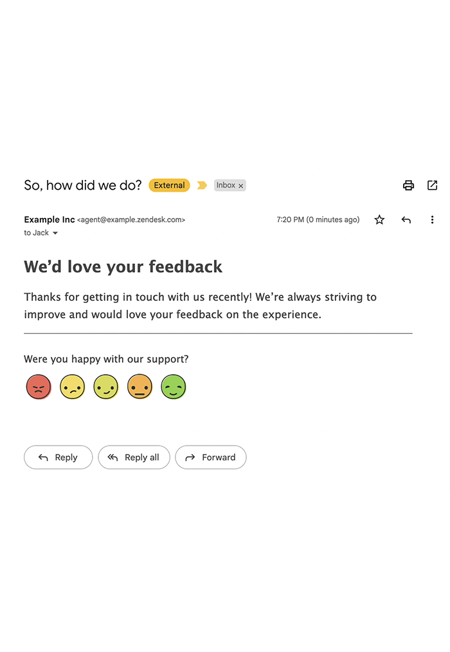
Task: Star this message from Example Inc
Action: click(379, 219)
